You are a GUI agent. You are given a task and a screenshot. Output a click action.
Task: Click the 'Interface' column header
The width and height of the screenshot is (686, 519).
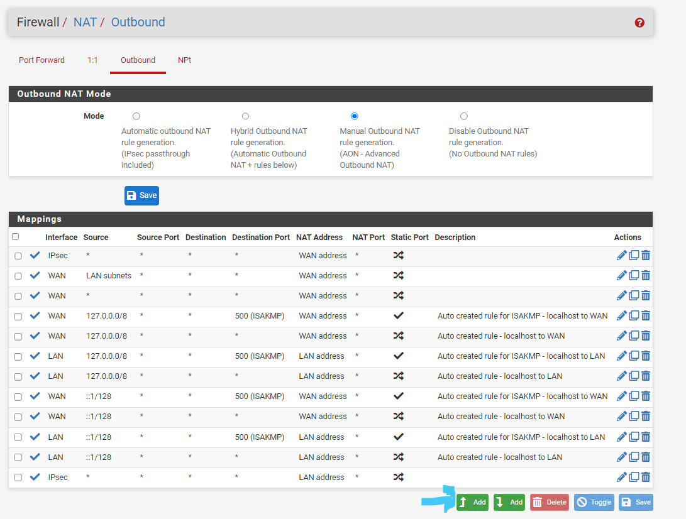61,237
